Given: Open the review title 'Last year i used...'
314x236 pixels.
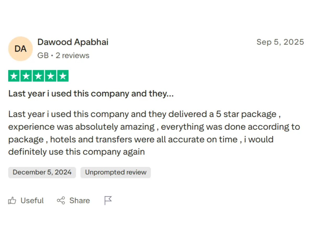Looking at the screenshot, I should [91, 94].
